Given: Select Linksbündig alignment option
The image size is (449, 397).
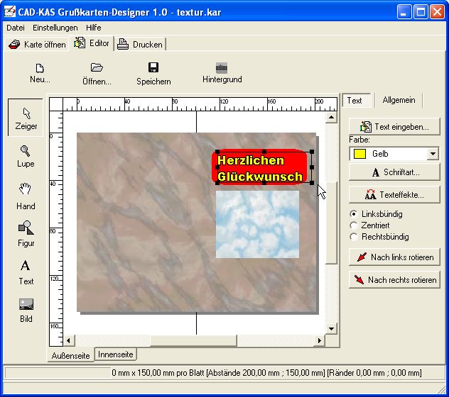Looking at the screenshot, I should [x=354, y=214].
